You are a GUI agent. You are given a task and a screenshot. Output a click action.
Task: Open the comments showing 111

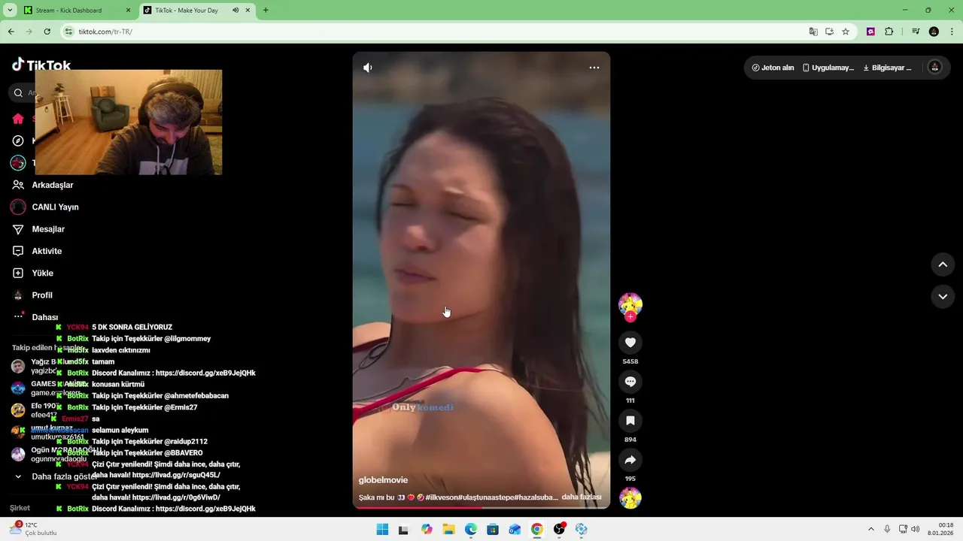(630, 382)
